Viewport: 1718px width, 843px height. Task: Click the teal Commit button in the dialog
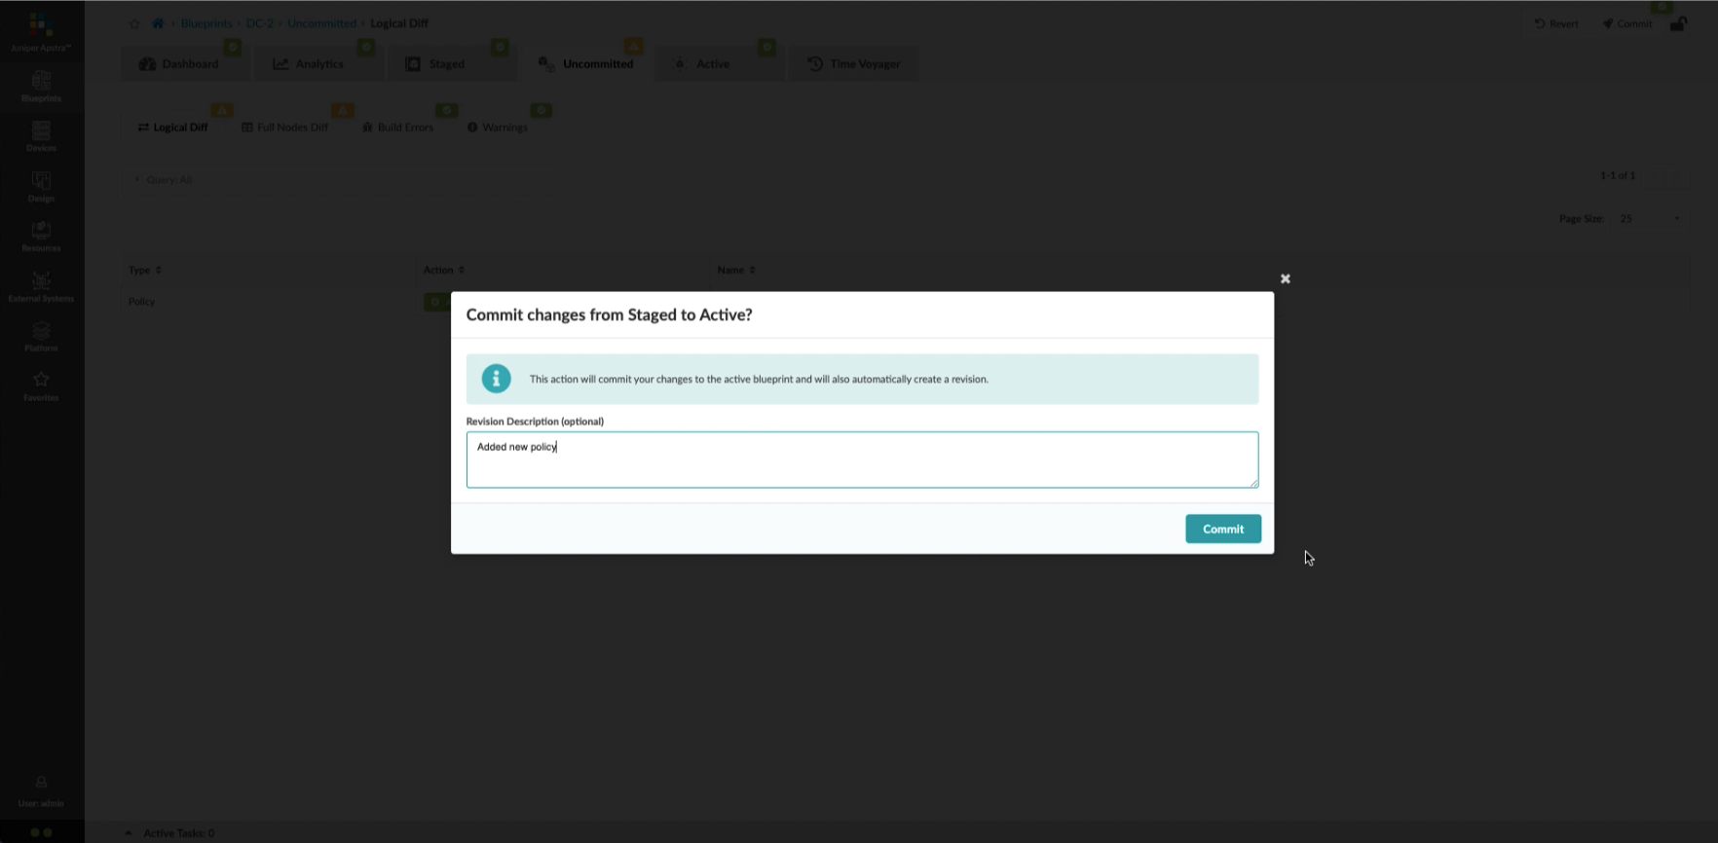(x=1223, y=529)
